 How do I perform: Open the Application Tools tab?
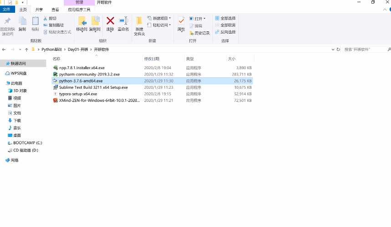[79, 10]
